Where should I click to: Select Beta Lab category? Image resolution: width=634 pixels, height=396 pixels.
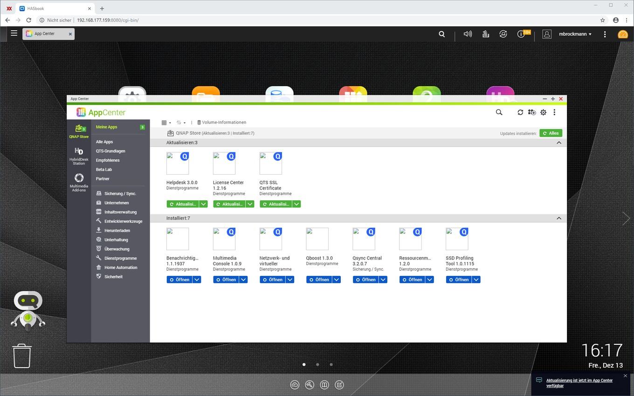[x=104, y=170]
